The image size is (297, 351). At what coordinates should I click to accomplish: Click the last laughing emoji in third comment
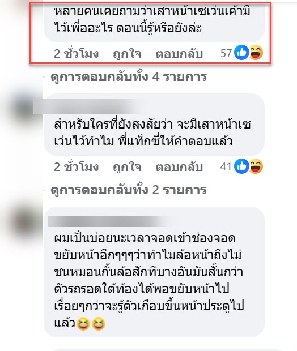pyautogui.click(x=99, y=324)
